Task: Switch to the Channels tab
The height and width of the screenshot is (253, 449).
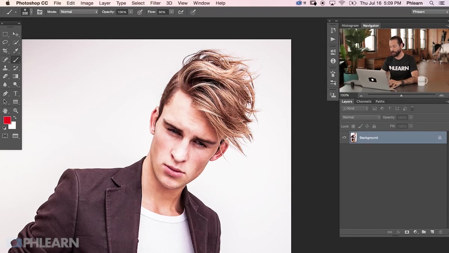Action: click(364, 101)
